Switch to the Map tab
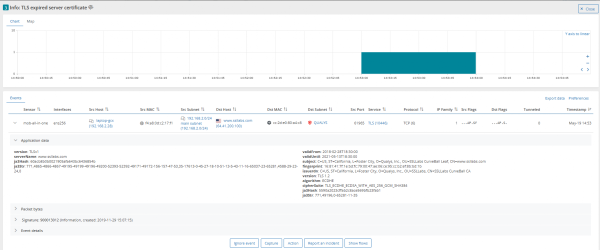This screenshot has height=250, width=600. coord(30,21)
